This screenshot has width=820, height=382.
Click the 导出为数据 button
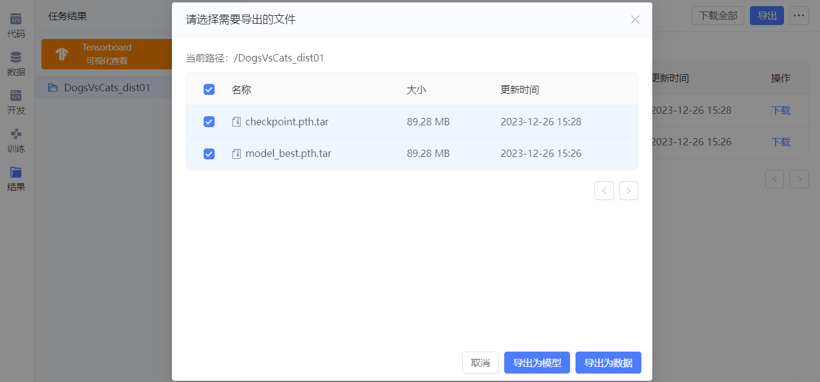(x=608, y=363)
